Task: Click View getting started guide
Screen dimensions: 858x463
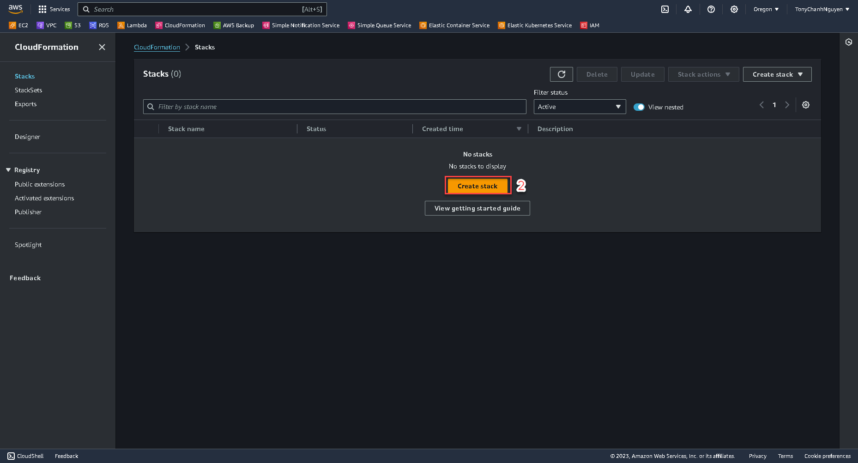Action: (477, 208)
